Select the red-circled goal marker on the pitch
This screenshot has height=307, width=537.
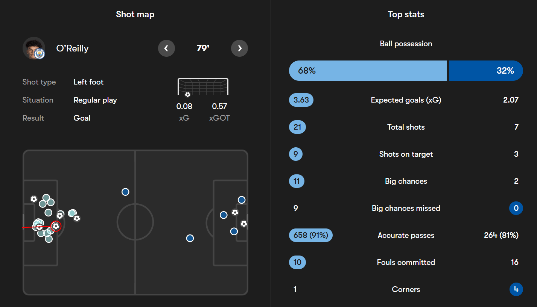(x=56, y=226)
